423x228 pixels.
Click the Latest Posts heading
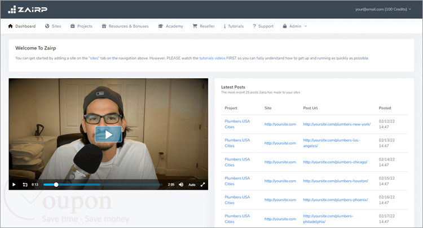[x=233, y=87]
